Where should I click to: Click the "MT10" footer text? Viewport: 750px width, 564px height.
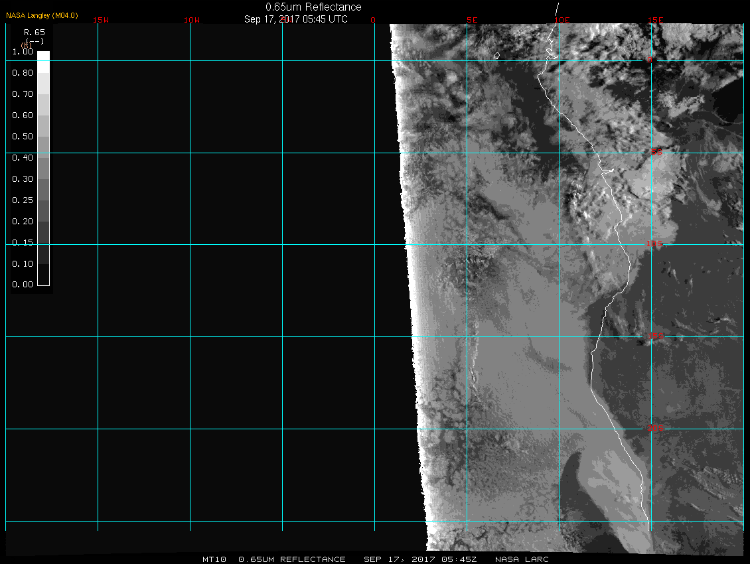[x=214, y=559]
